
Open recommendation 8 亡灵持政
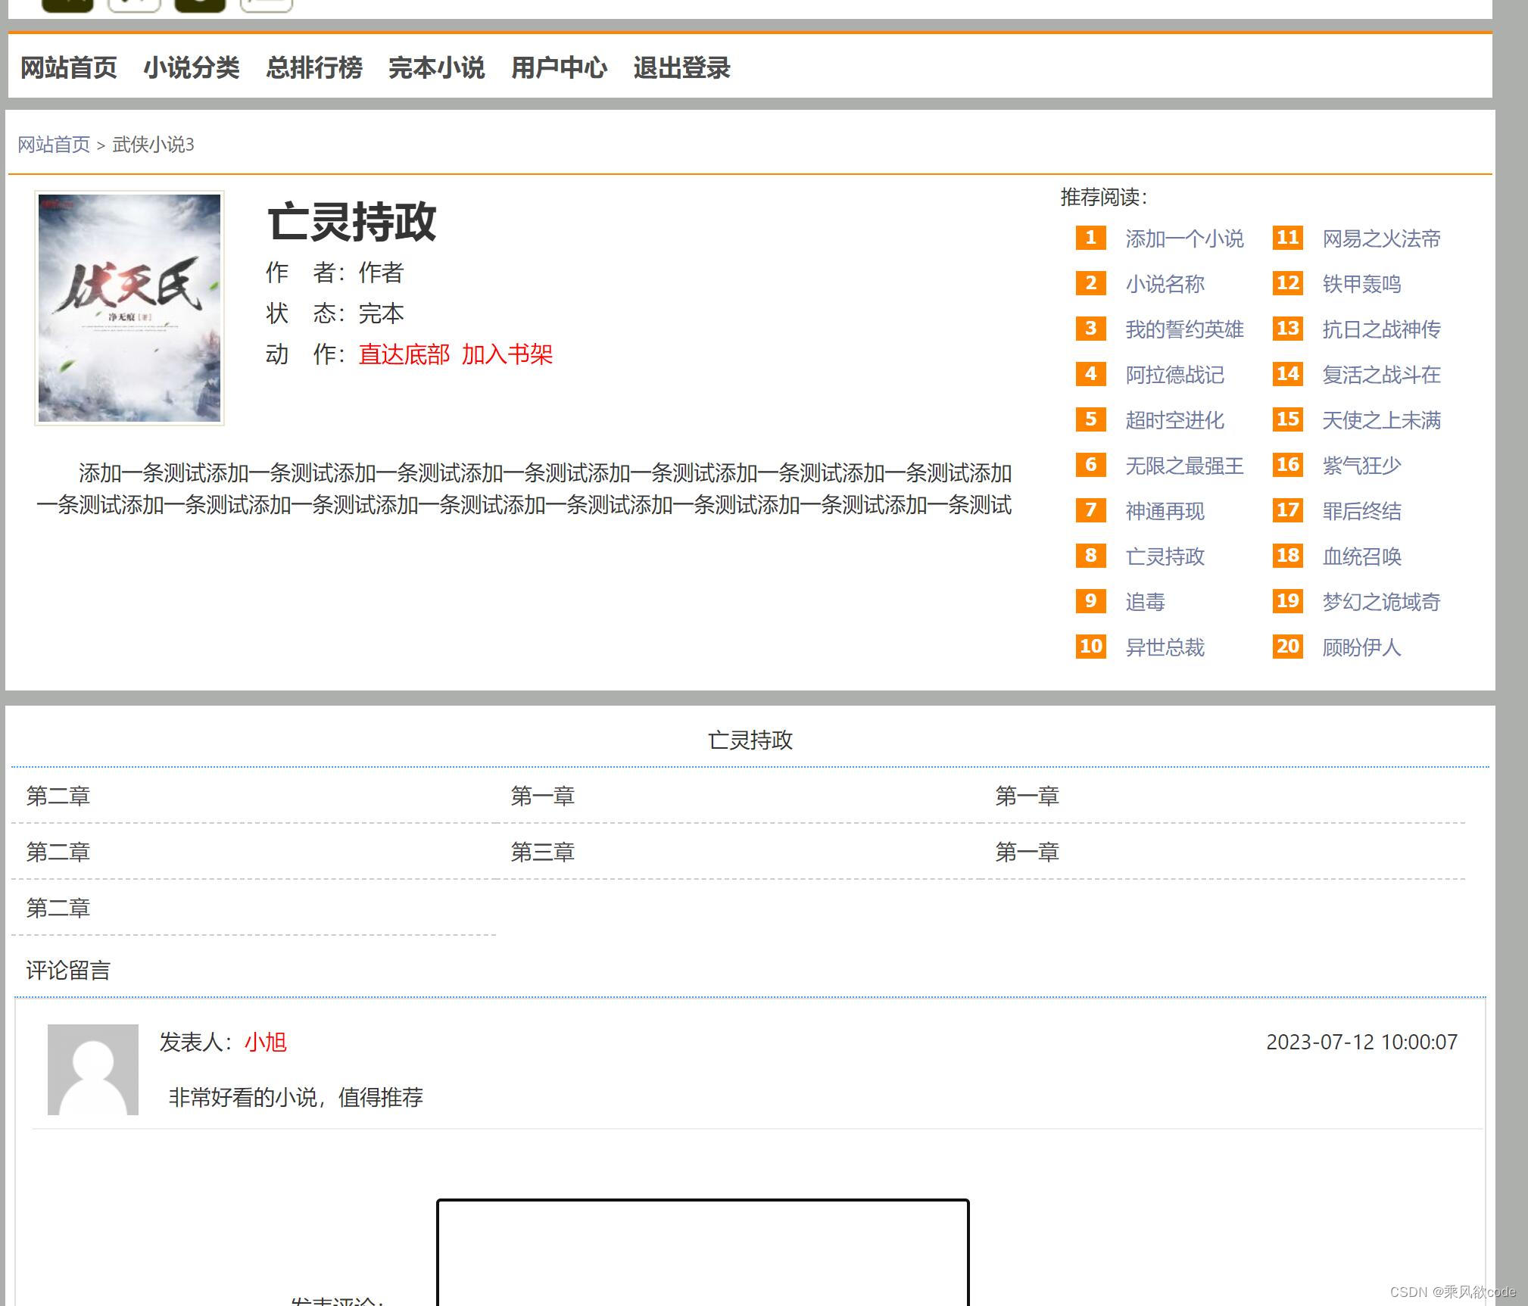click(1166, 556)
